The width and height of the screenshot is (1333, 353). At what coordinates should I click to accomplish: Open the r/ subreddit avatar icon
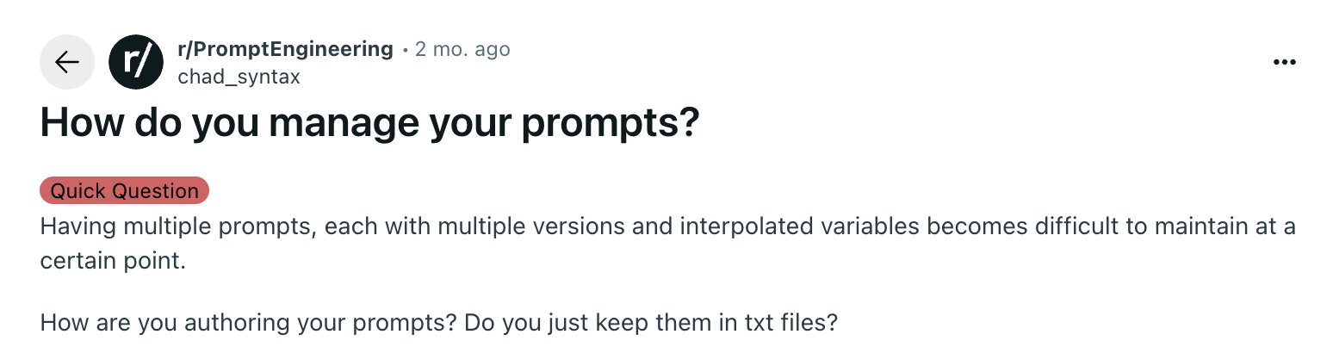[136, 62]
